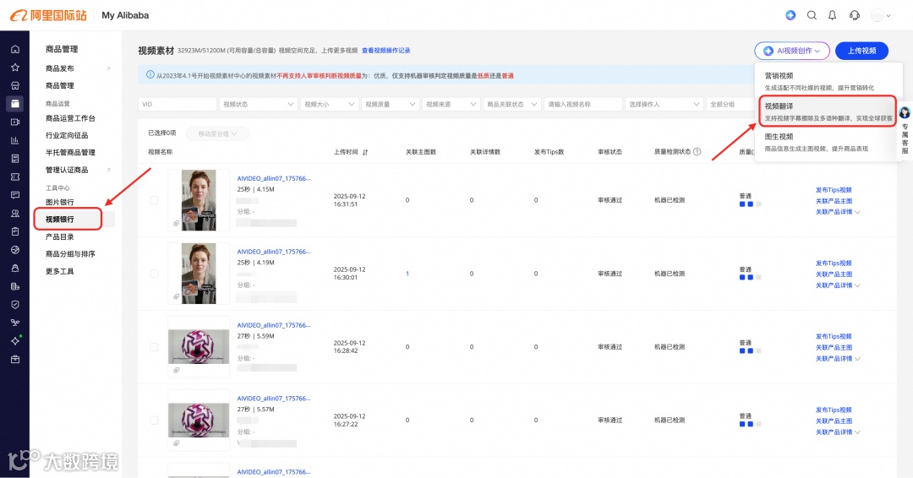Click external link icon beside 商品发布
The width and height of the screenshot is (913, 478).
click(x=108, y=68)
